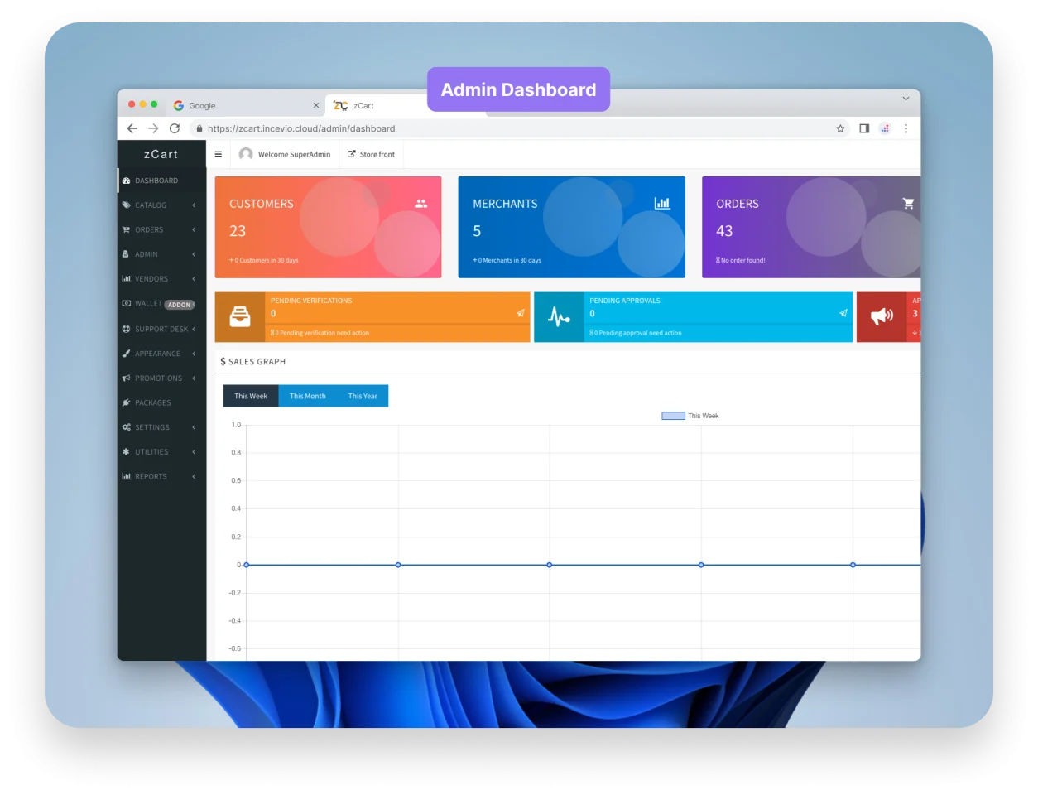This screenshot has height=795, width=1038.
Task: Click the Wallet money icon in sidebar
Action: pos(126,304)
